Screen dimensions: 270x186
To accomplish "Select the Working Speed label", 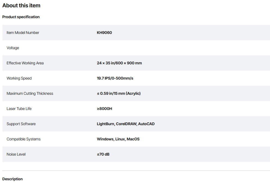I will (x=19, y=78).
